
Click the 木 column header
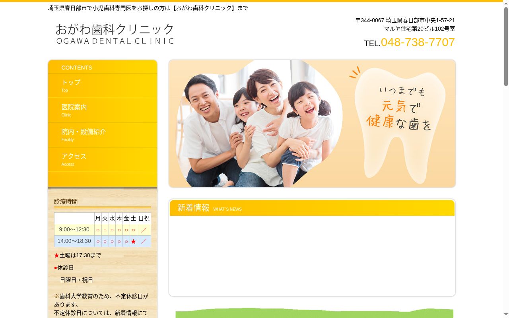point(119,218)
